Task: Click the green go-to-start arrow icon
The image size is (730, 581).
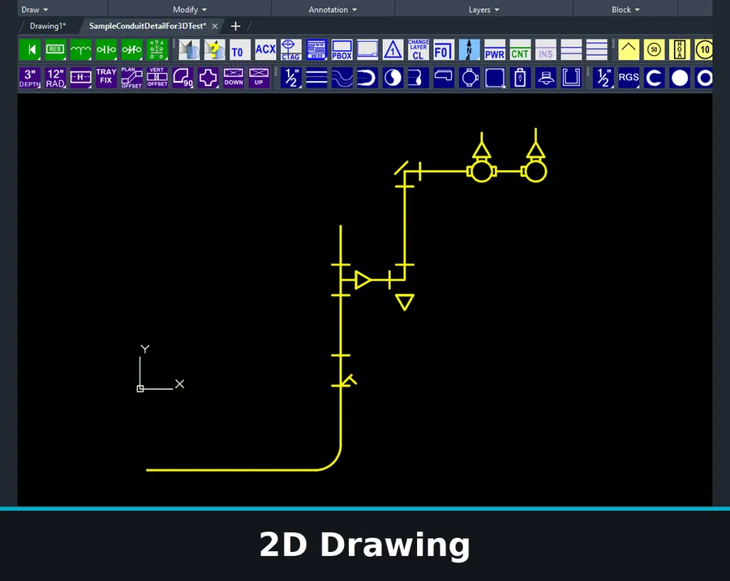Action: [30, 49]
